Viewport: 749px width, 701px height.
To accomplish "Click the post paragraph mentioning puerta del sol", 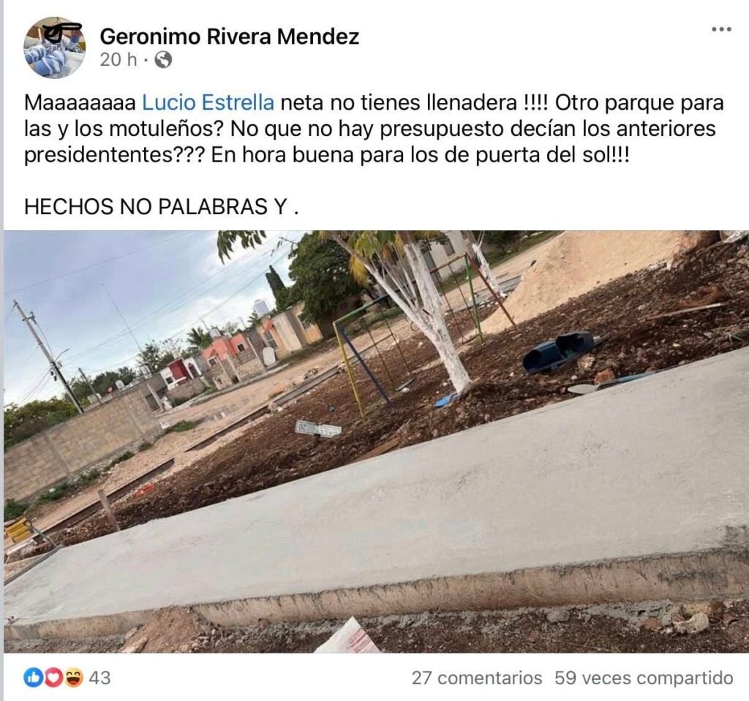I will click(374, 129).
